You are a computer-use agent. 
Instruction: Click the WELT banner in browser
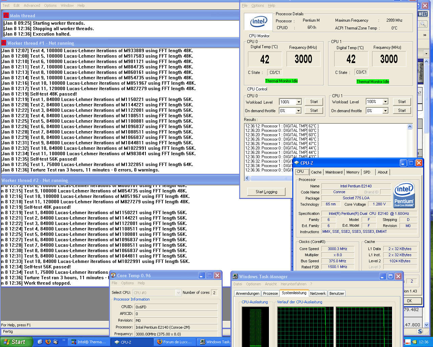click(423, 14)
